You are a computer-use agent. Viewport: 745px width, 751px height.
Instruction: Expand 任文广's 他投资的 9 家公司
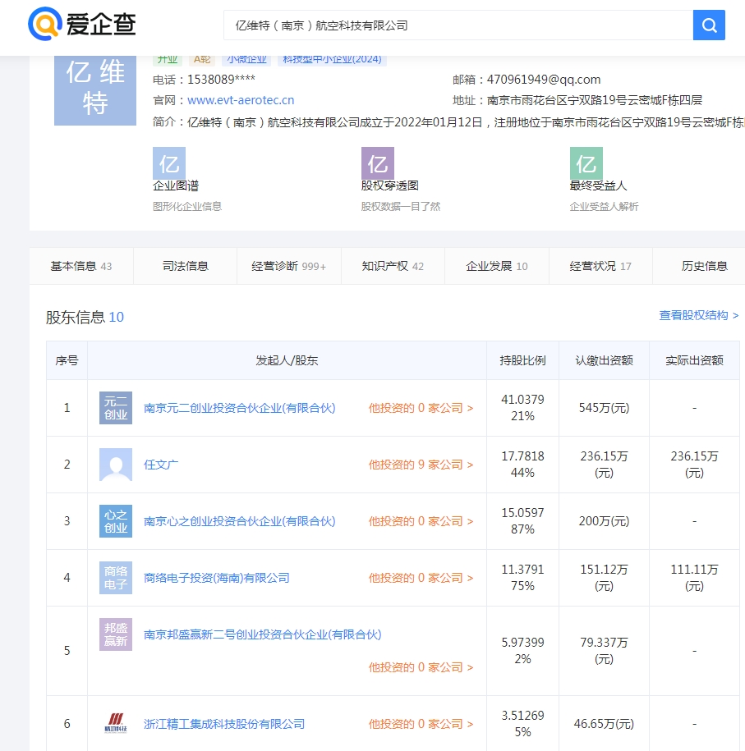click(421, 465)
